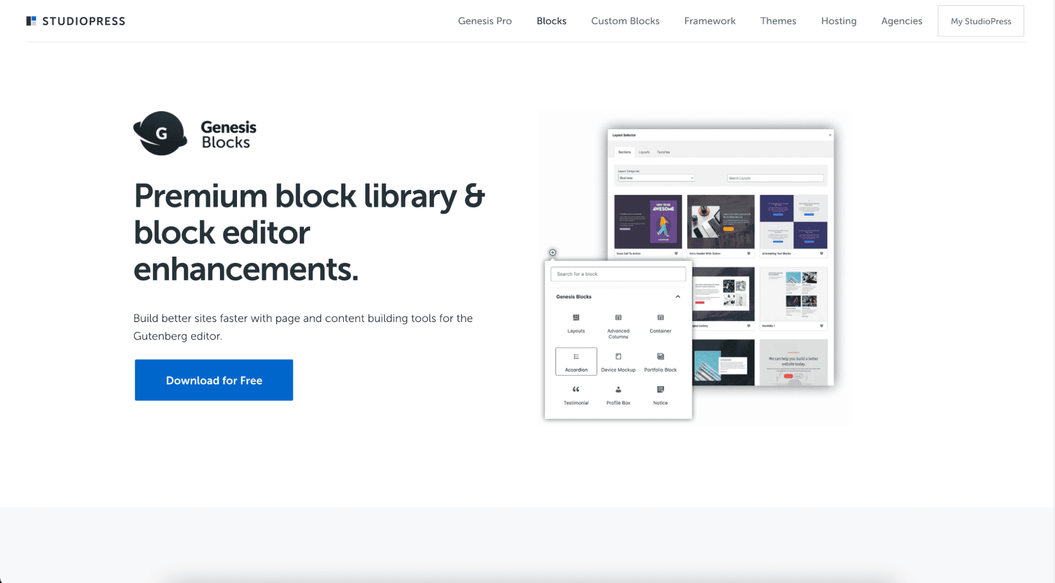Screen dimensions: 1055x583
Task: Click the Genesis Pro menu item
Action: click(485, 21)
